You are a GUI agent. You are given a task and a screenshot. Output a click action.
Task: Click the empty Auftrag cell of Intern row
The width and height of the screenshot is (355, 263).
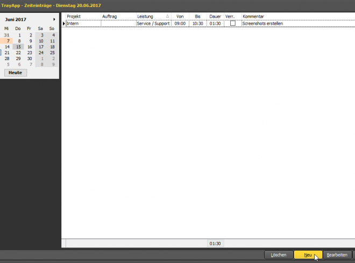click(x=118, y=24)
